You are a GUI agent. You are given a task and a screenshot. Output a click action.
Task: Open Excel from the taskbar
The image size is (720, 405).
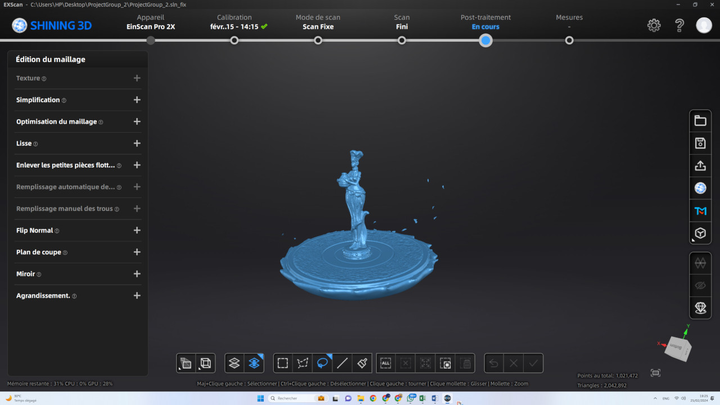click(422, 398)
